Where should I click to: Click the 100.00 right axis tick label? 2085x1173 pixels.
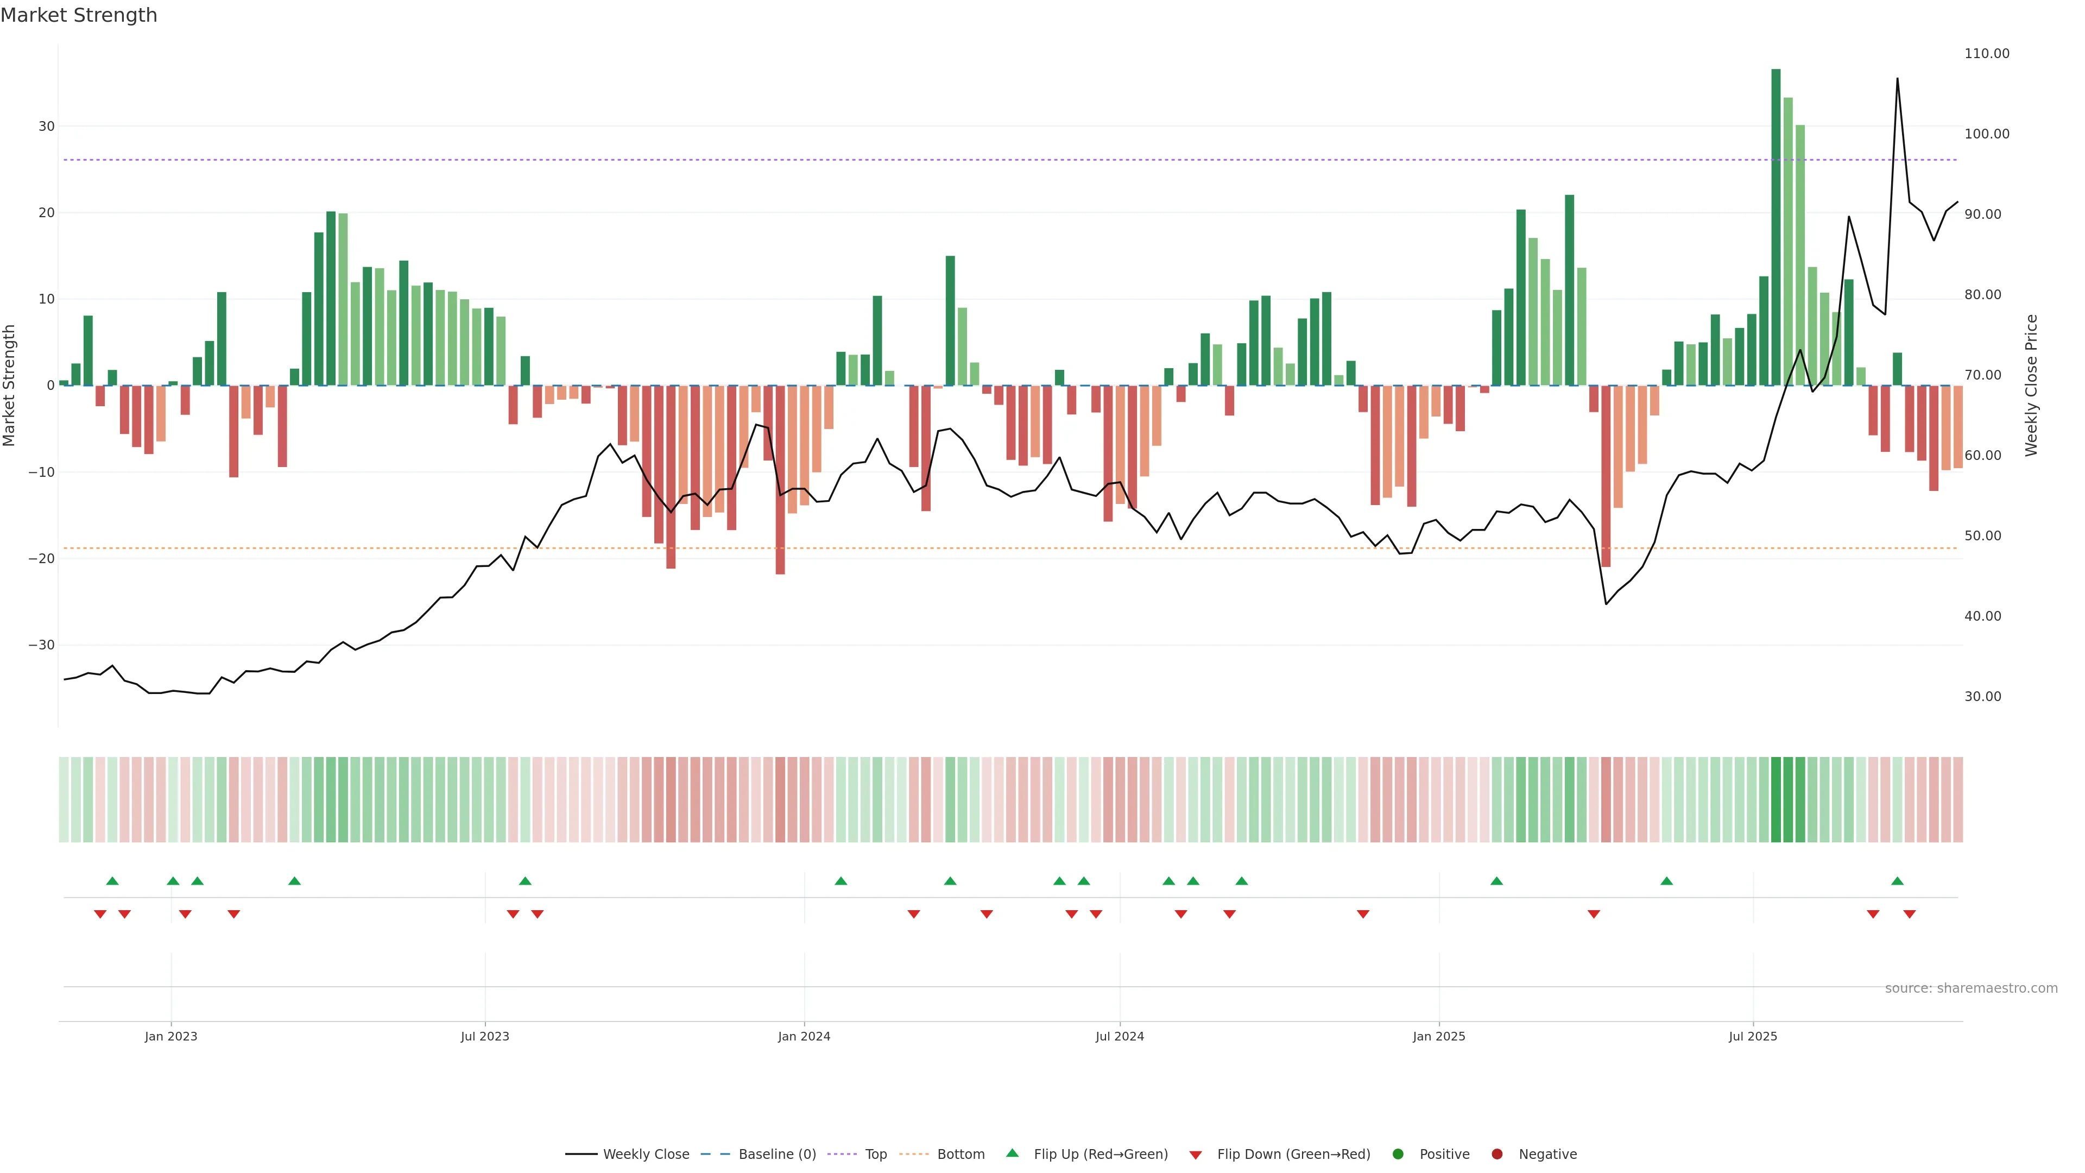tap(1986, 134)
